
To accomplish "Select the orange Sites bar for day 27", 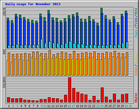I will pyautogui.click(x=115, y=63).
